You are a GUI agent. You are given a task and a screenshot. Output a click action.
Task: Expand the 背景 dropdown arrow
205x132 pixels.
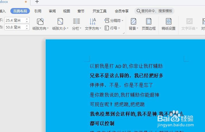tap(138, 28)
